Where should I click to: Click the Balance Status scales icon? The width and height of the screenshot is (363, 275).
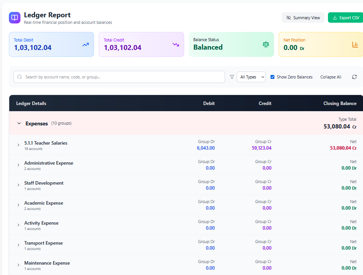click(266, 45)
